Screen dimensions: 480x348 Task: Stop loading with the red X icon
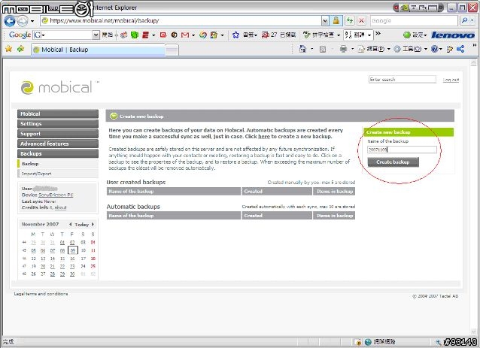click(362, 21)
